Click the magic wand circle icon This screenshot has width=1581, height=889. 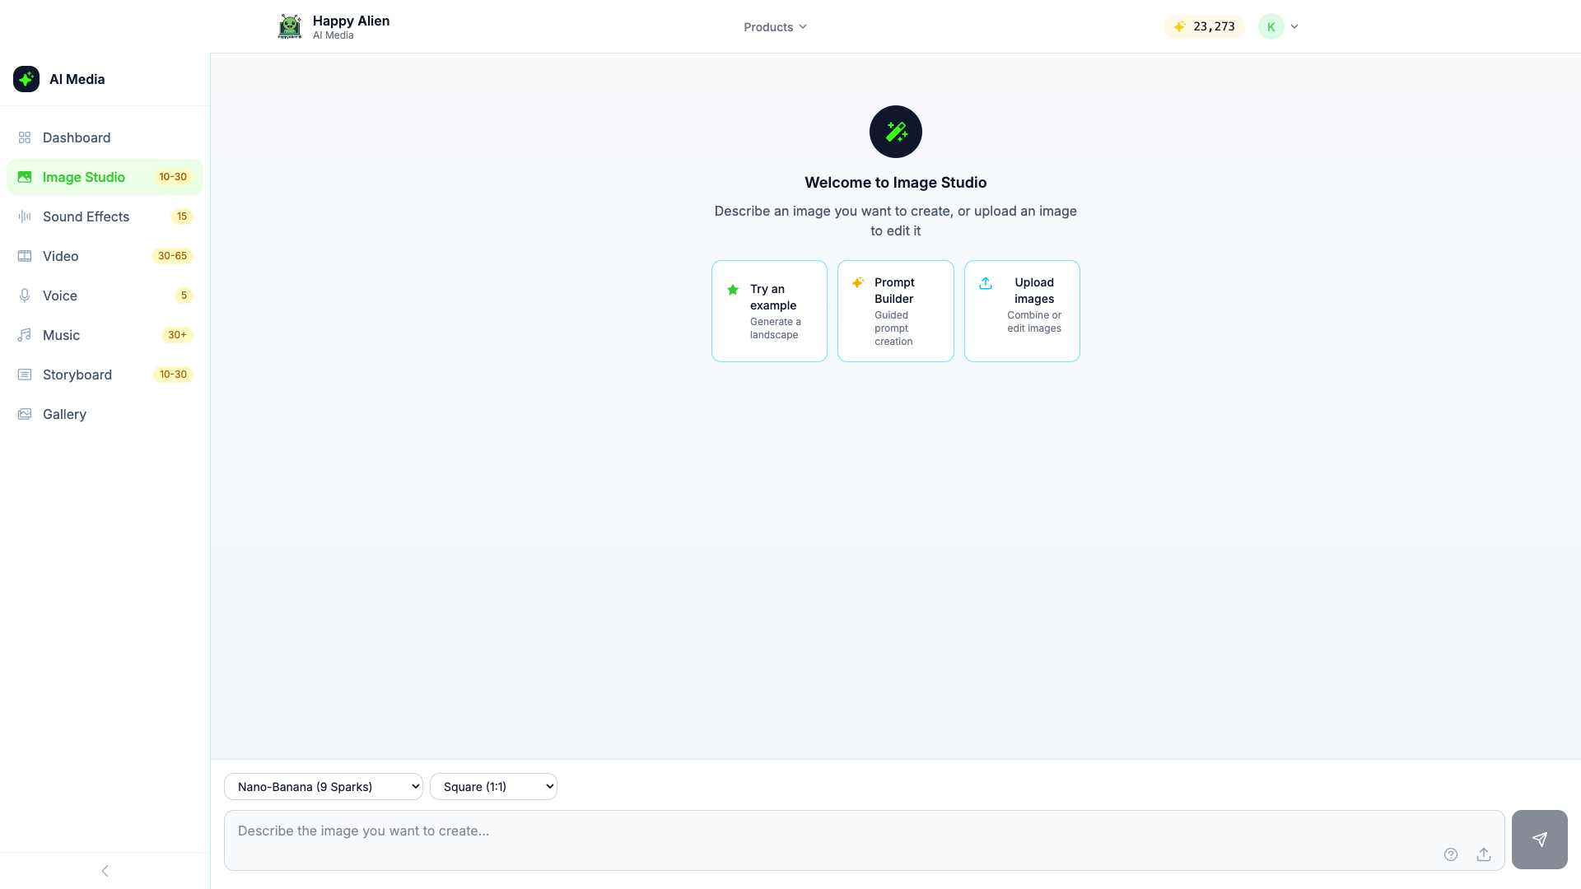895,132
